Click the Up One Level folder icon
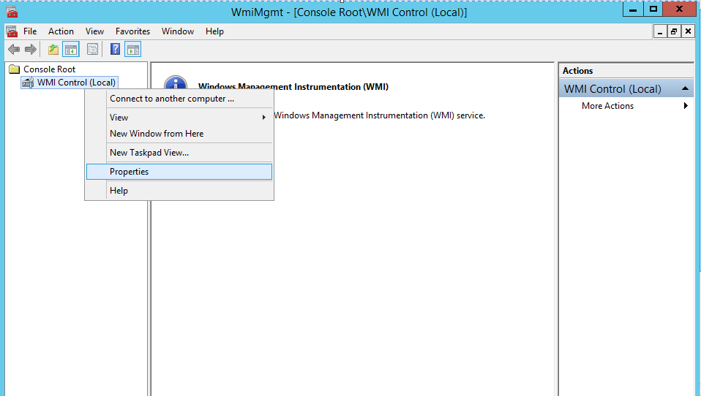701x396 pixels. click(53, 50)
